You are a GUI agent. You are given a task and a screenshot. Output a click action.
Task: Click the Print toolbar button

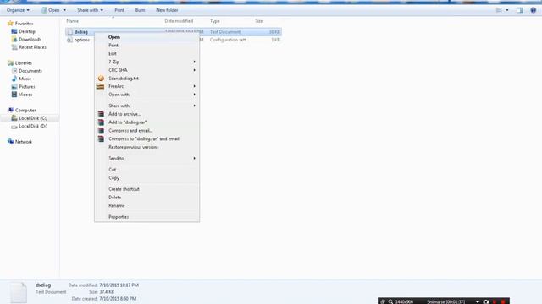(119, 10)
